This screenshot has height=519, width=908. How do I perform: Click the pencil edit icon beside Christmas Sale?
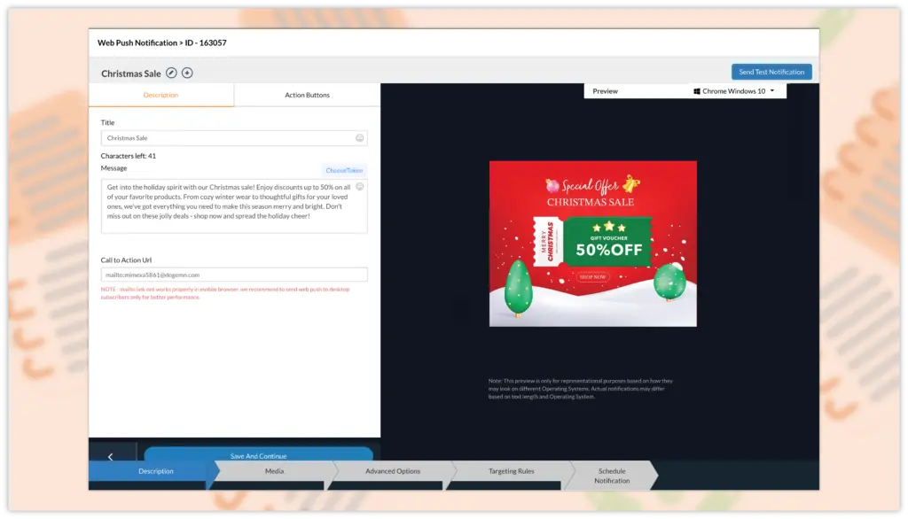172,73
